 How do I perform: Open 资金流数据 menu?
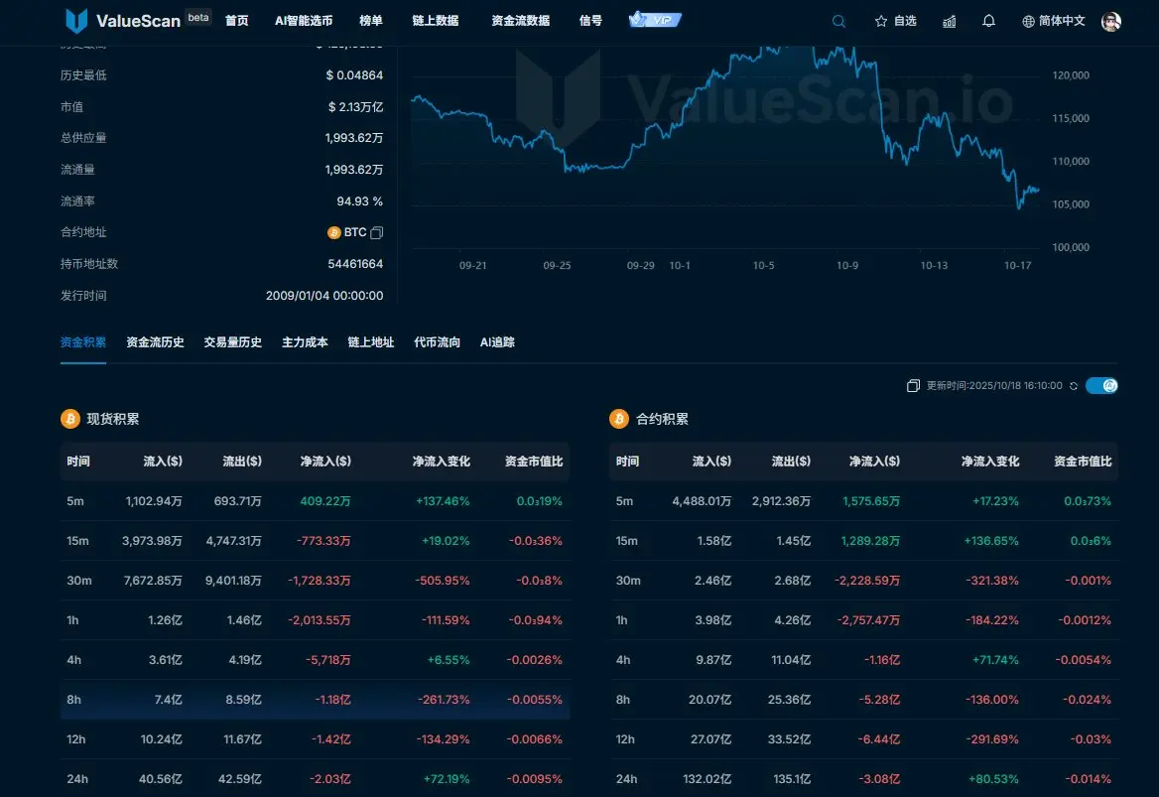point(520,21)
